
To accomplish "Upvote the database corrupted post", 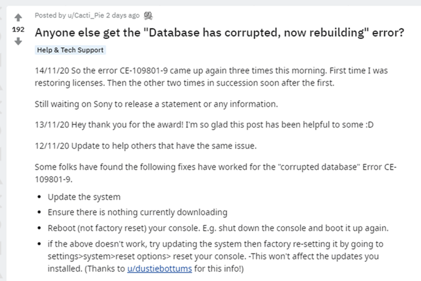I will [18, 18].
